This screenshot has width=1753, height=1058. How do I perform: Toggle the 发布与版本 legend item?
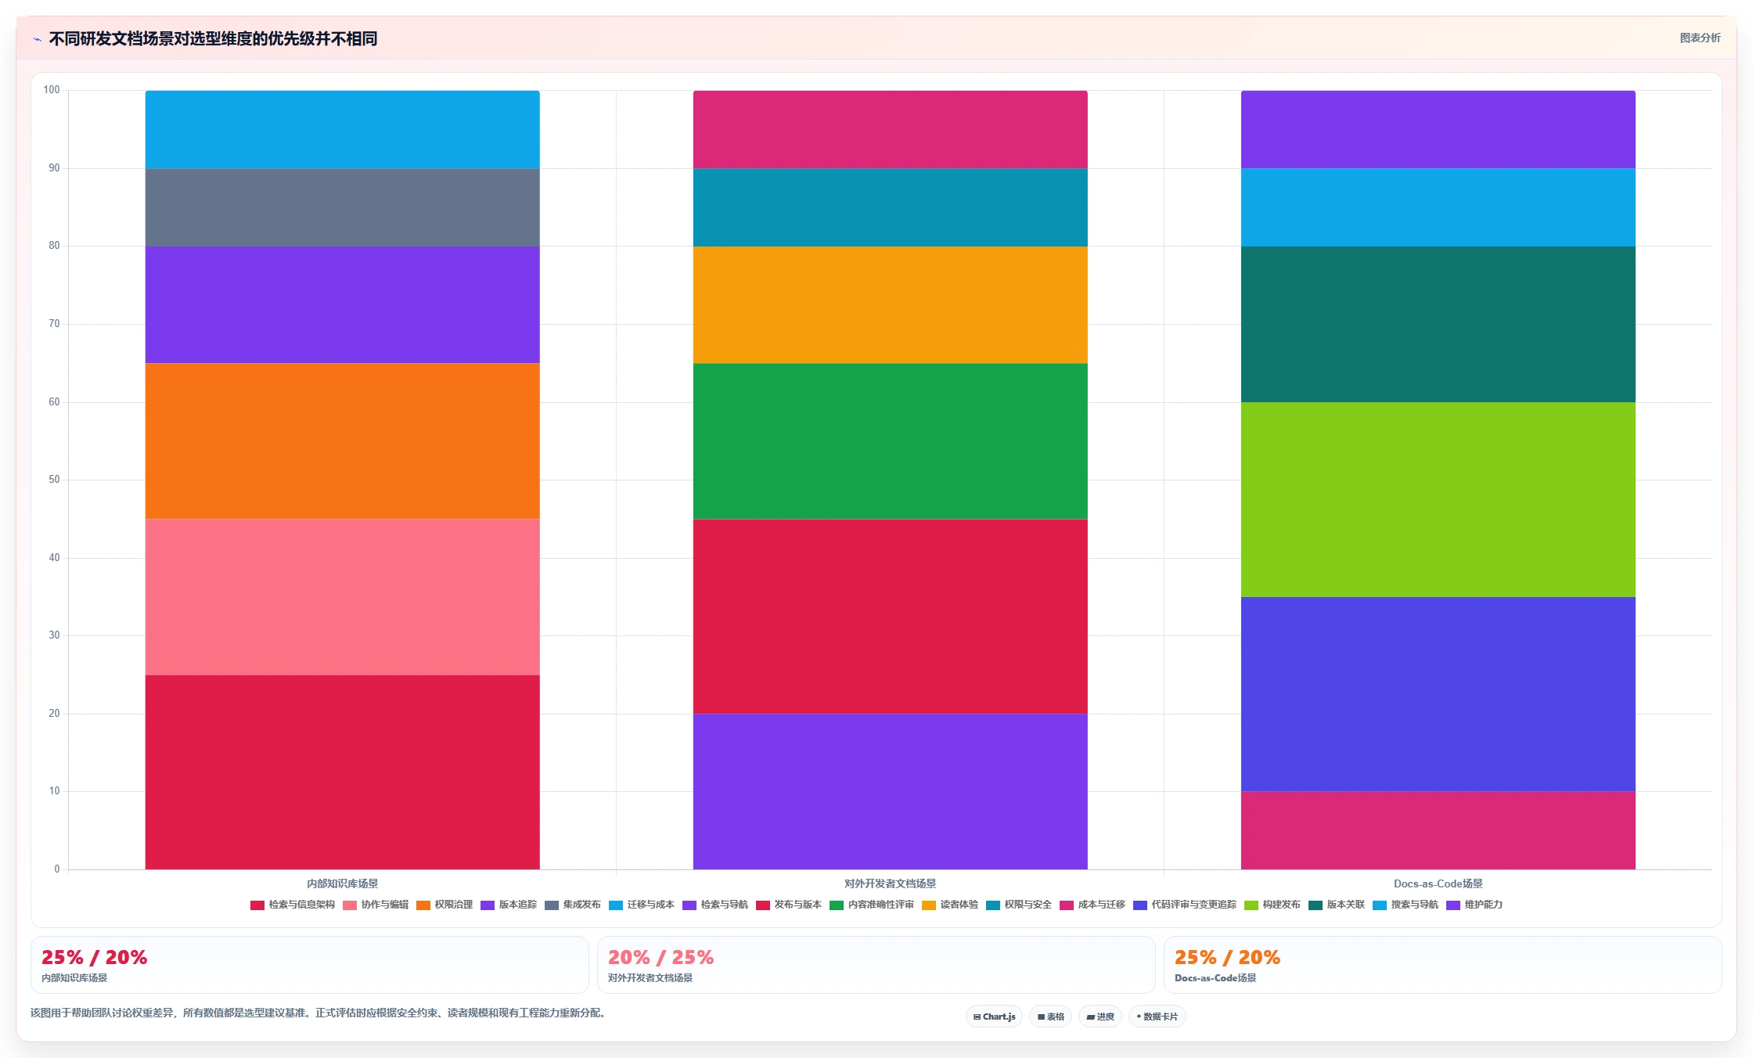point(788,905)
